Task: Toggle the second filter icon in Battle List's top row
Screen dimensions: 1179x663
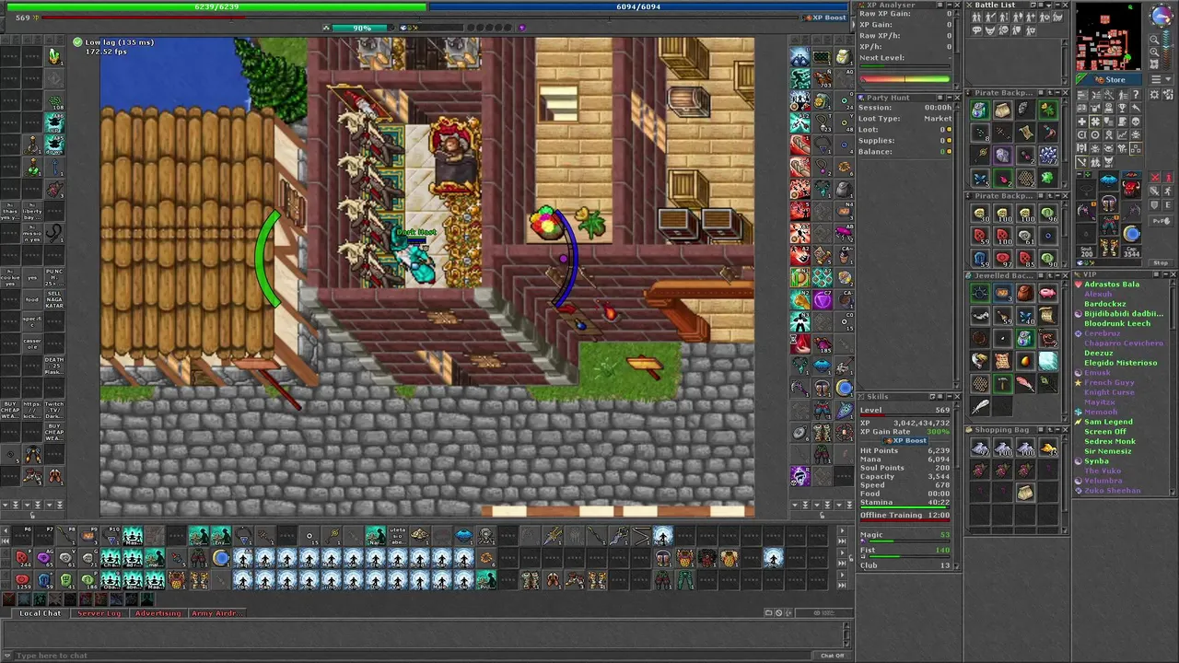Action: coord(990,17)
